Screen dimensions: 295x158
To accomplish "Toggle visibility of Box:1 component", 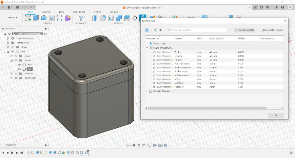I will 12,51.
